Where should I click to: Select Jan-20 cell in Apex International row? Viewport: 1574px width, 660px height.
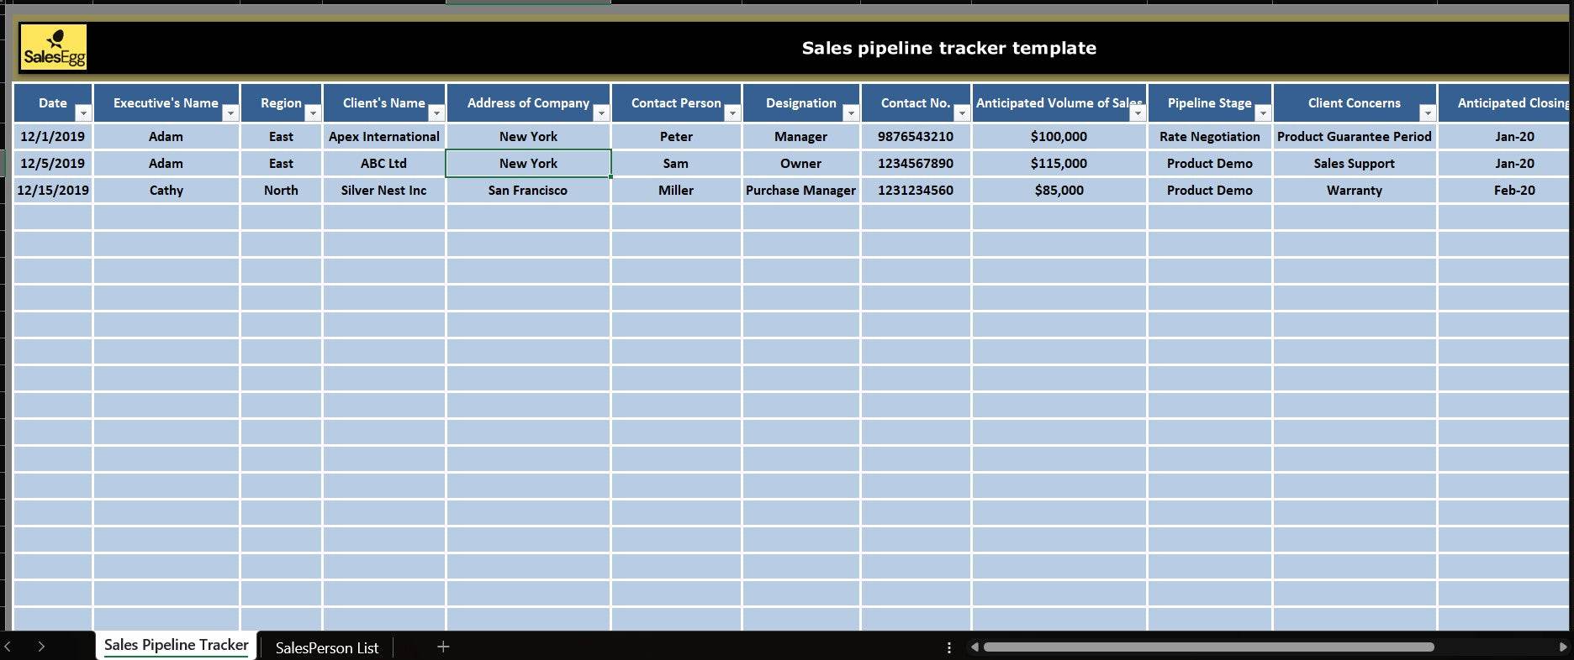[x=1504, y=136]
